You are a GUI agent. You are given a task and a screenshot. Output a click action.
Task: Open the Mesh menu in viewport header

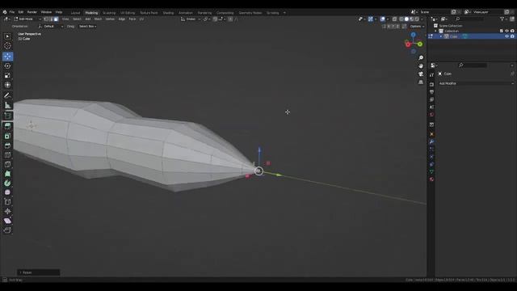click(x=98, y=19)
